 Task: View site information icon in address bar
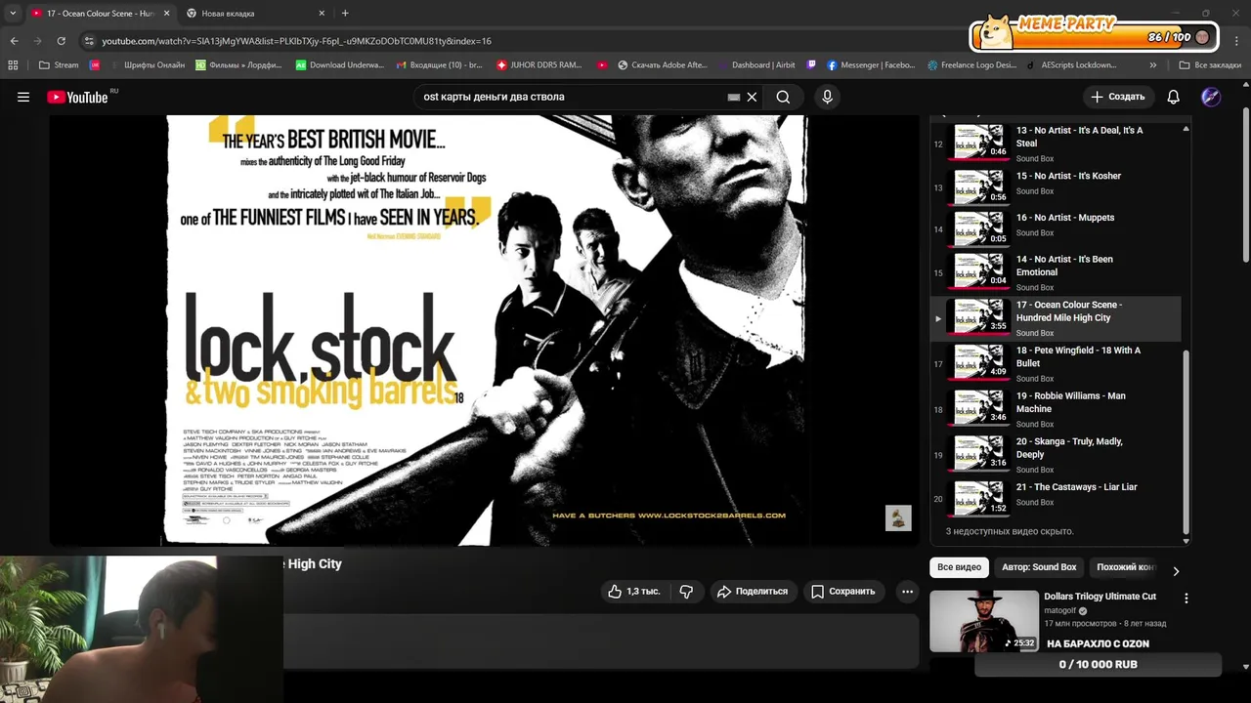tap(89, 41)
